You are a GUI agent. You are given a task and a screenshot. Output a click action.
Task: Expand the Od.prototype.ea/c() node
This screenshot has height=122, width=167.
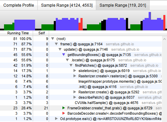pos(56,119)
